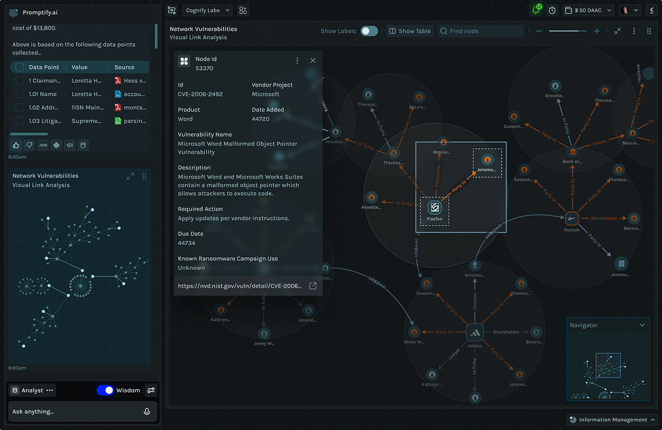Close the Node Id details panel
This screenshot has width=662, height=430.
point(313,61)
